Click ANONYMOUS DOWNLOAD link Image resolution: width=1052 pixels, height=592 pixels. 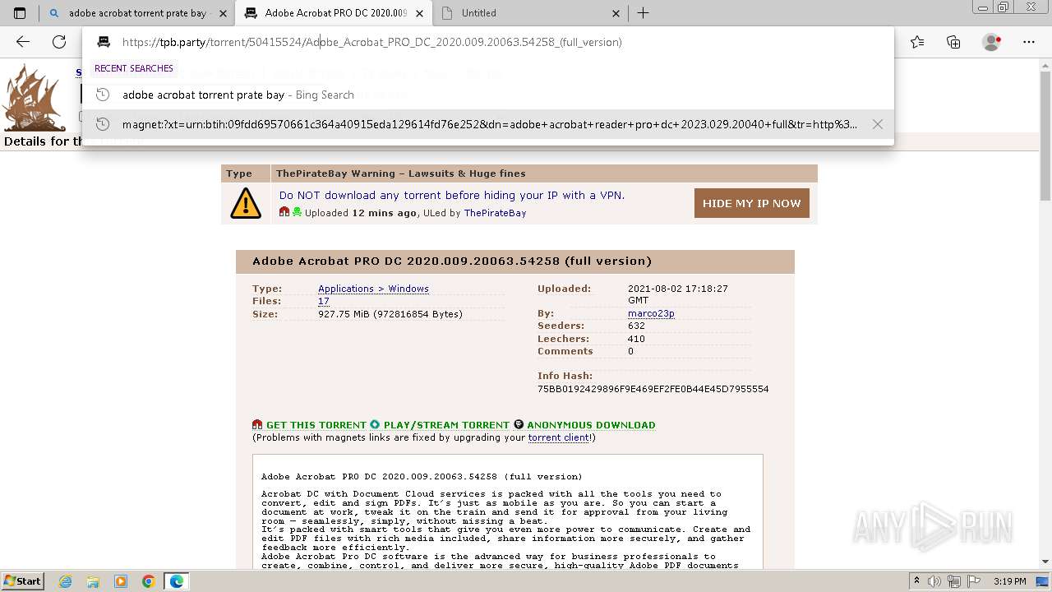[591, 425]
